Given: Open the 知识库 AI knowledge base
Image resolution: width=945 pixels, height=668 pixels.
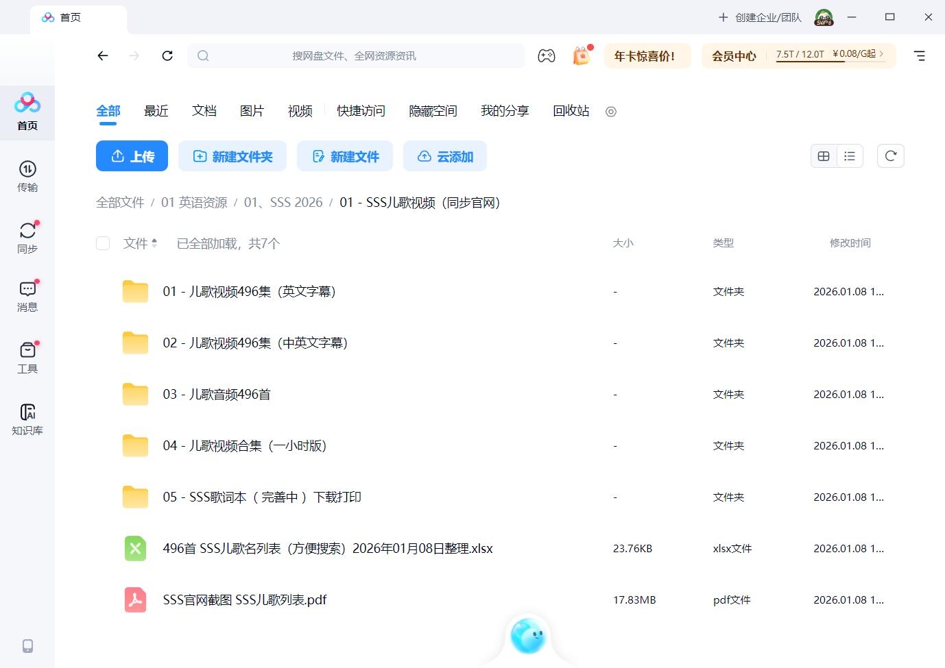Looking at the screenshot, I should click(27, 419).
